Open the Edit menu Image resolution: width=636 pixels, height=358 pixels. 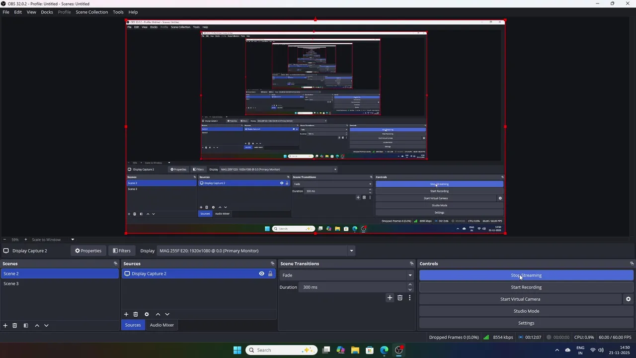coord(18,12)
